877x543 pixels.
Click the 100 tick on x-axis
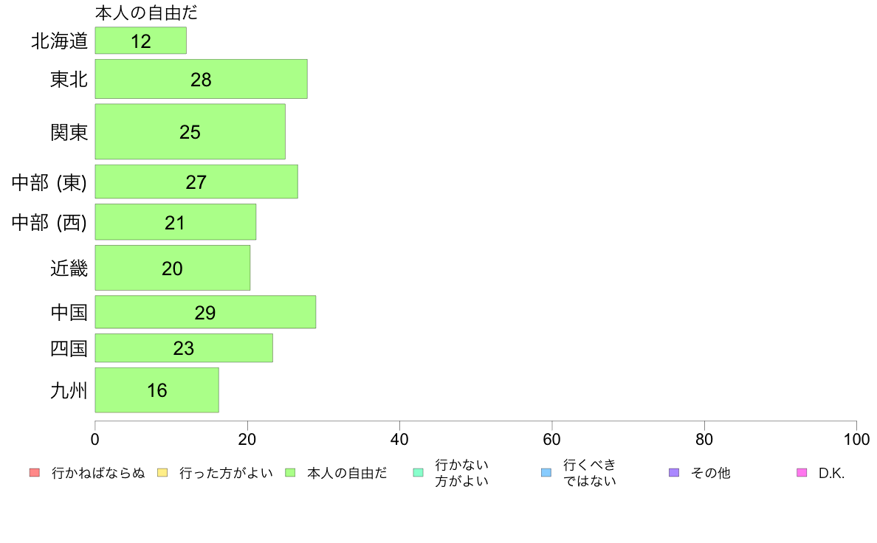tap(856, 440)
